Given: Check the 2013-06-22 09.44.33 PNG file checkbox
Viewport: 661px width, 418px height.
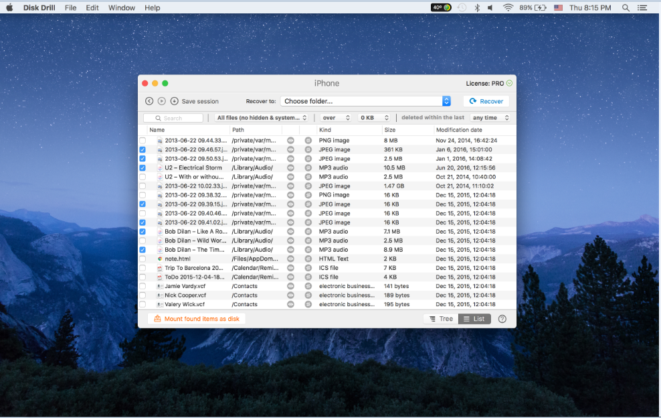Looking at the screenshot, I should point(143,141).
